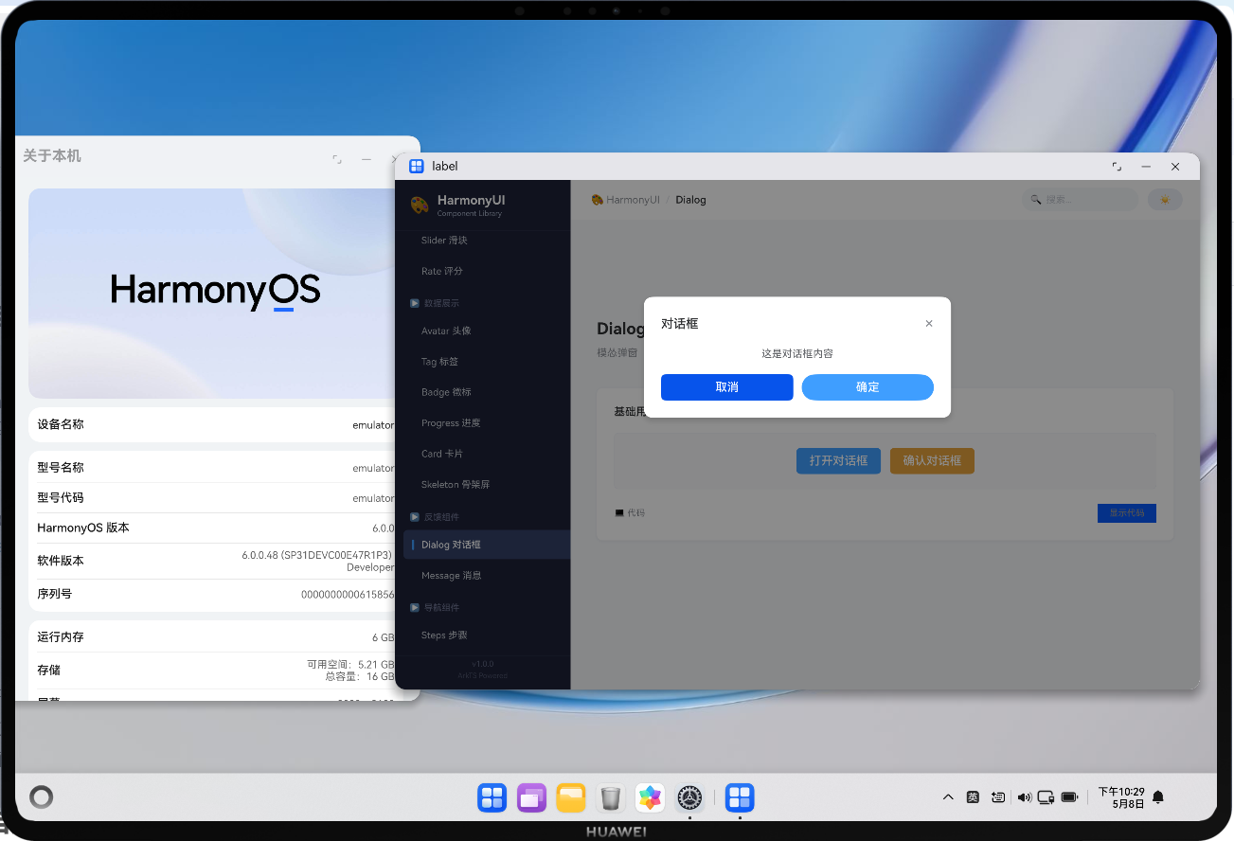Click the HarmonyUI palette logo in the sidebar
The image size is (1234, 841).
(420, 205)
